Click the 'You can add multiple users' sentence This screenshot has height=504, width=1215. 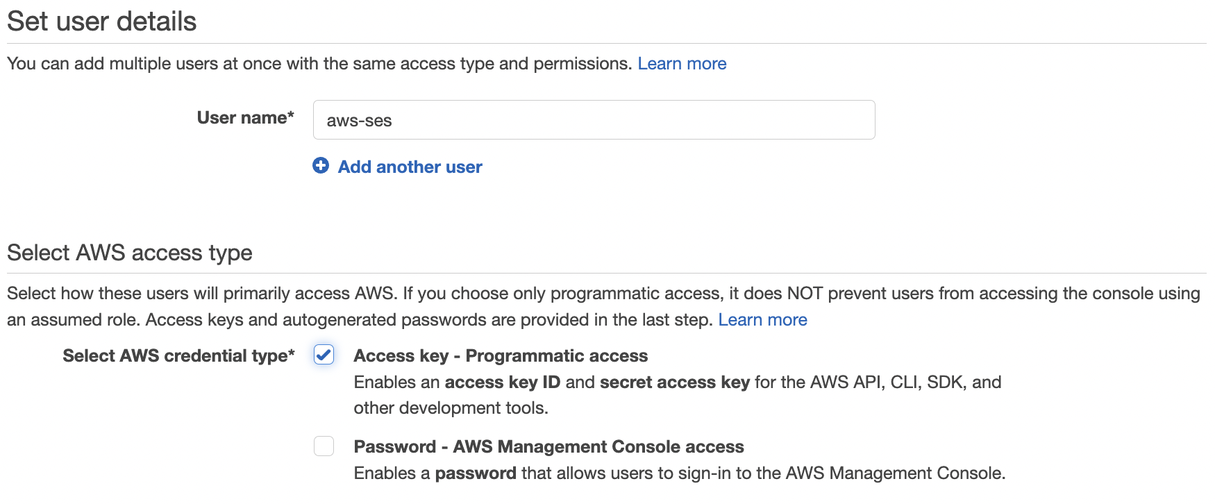pos(319,63)
